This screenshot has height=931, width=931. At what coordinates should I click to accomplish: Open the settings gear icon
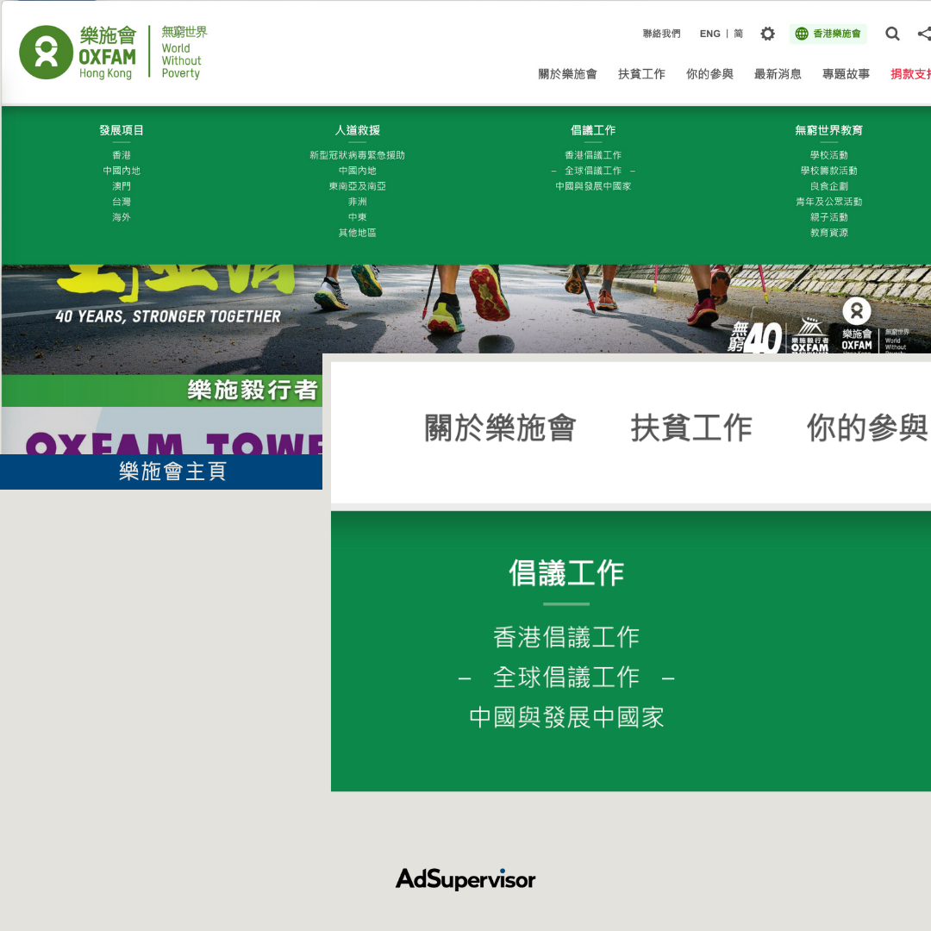pyautogui.click(x=767, y=34)
